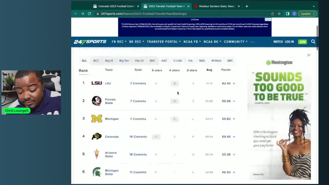Expand Florida State points arrow
Image resolution: width=329 pixels, height=185 pixels.
pyautogui.click(x=234, y=101)
